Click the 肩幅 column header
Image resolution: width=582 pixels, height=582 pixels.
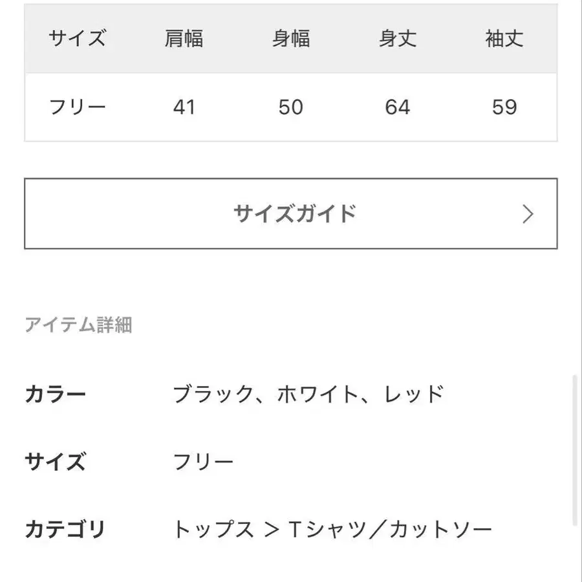click(184, 39)
